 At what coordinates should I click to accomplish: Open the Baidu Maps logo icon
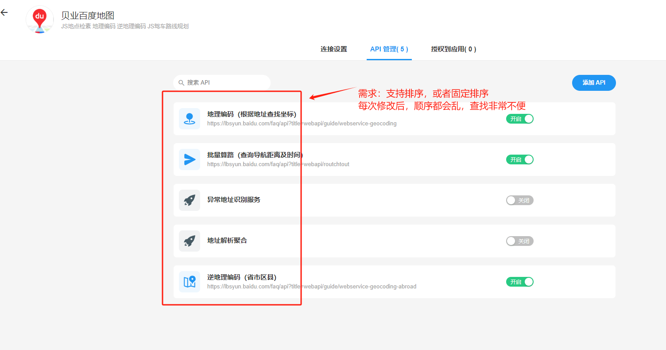point(40,20)
